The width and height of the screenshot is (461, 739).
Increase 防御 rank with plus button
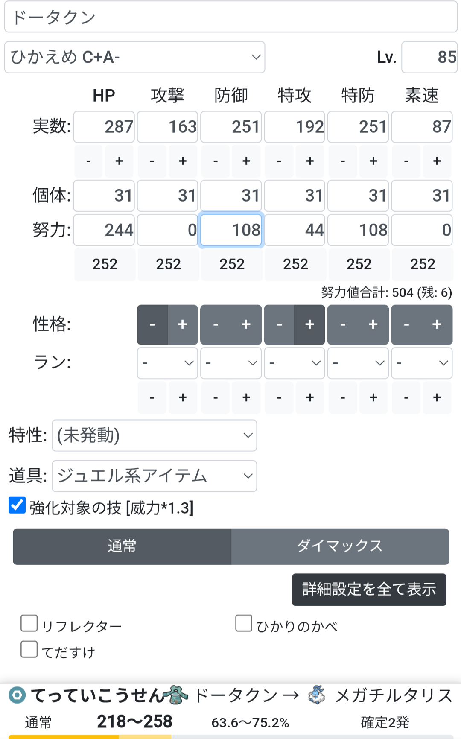(x=246, y=397)
